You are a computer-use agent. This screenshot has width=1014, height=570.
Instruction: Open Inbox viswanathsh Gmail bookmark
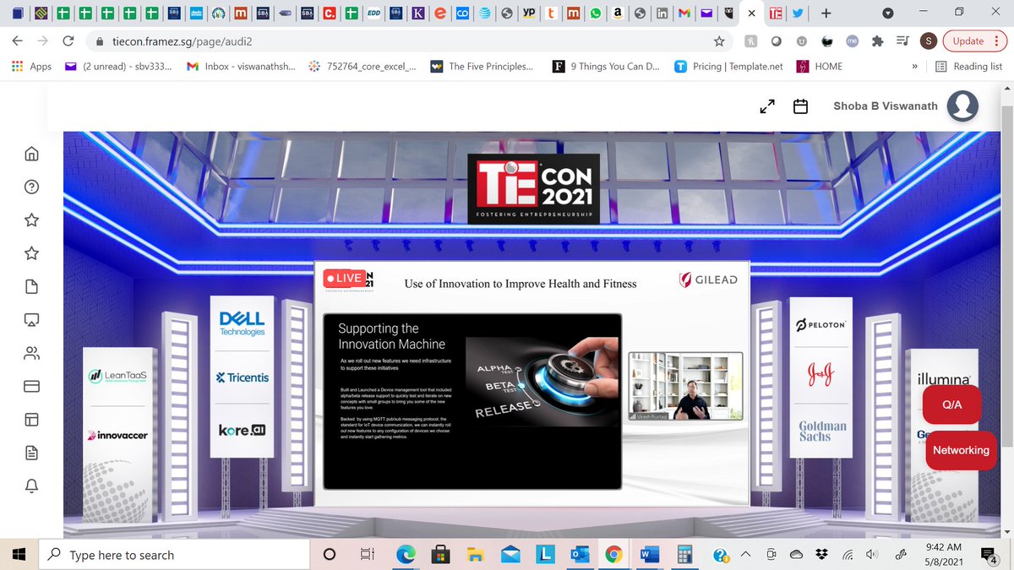(x=241, y=67)
